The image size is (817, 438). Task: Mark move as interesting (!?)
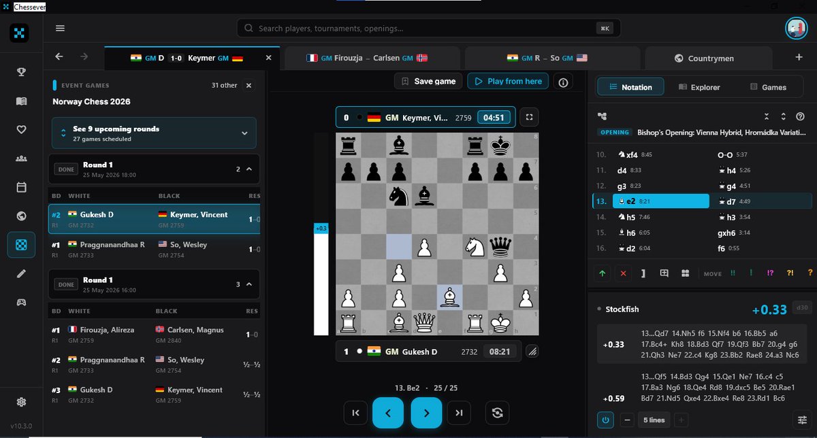click(771, 273)
